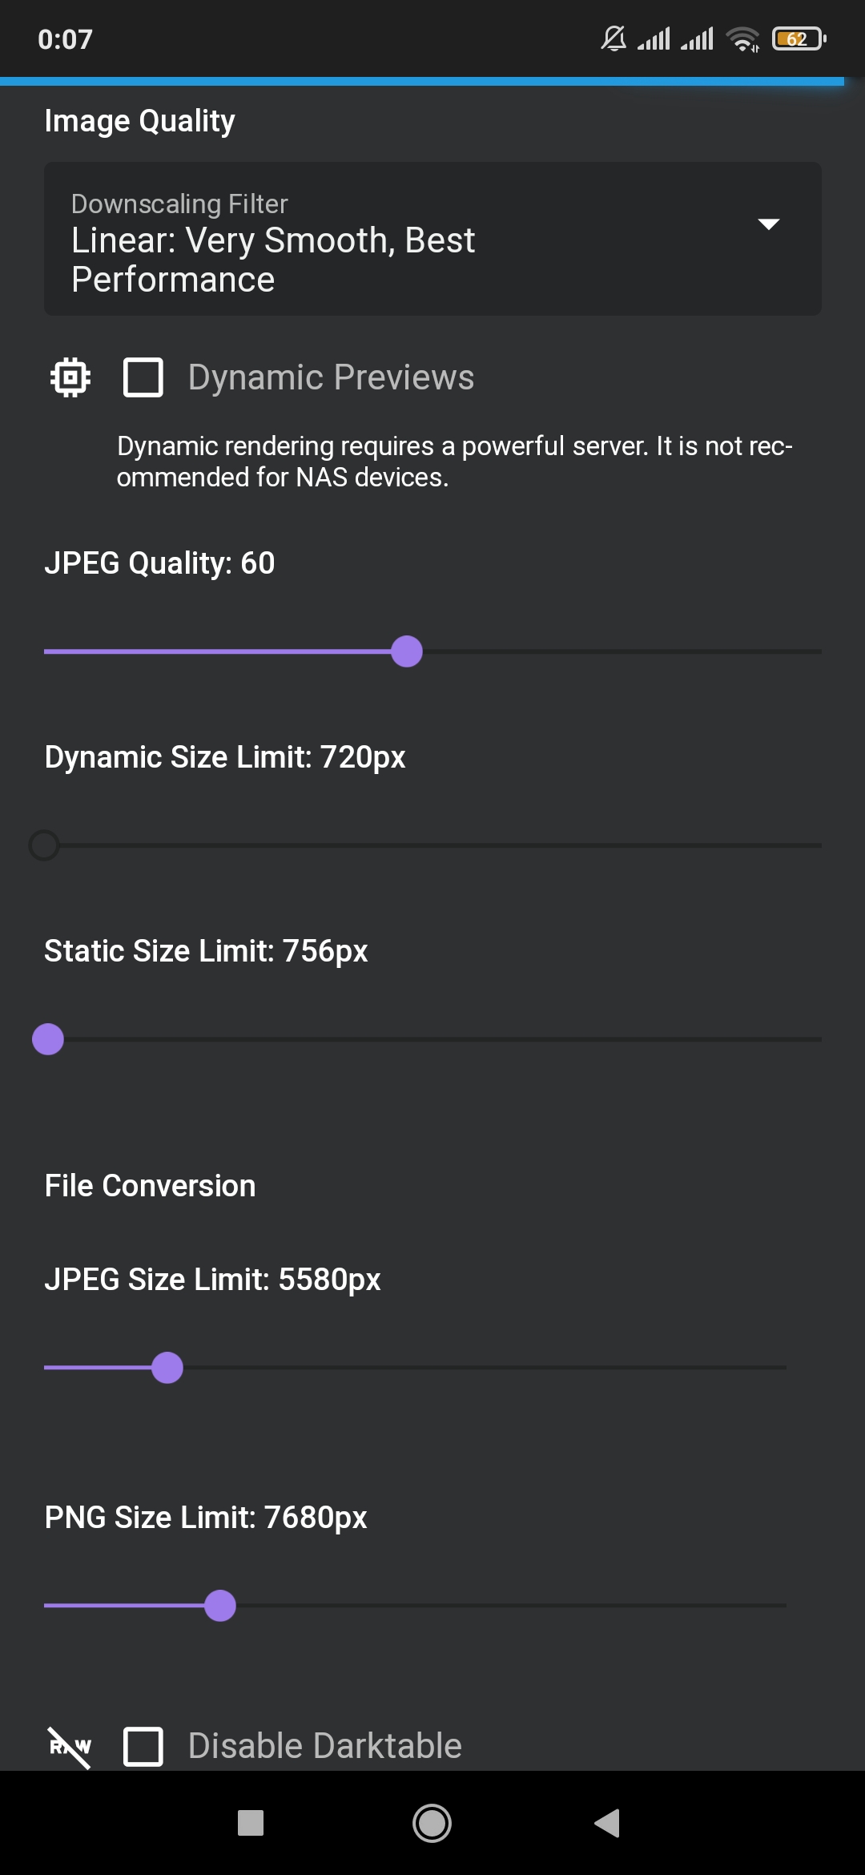This screenshot has width=865, height=1875.
Task: Click the muted notification bell icon
Action: [x=613, y=36]
